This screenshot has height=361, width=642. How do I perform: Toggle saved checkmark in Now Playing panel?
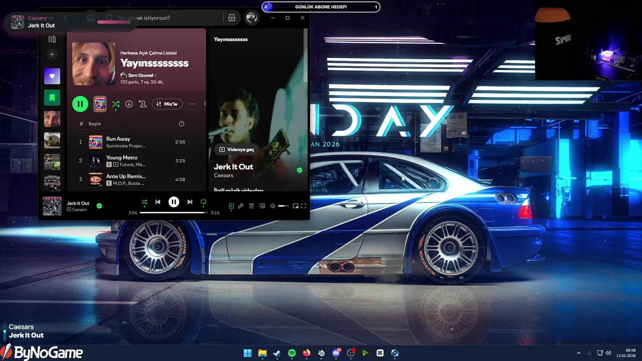click(299, 170)
